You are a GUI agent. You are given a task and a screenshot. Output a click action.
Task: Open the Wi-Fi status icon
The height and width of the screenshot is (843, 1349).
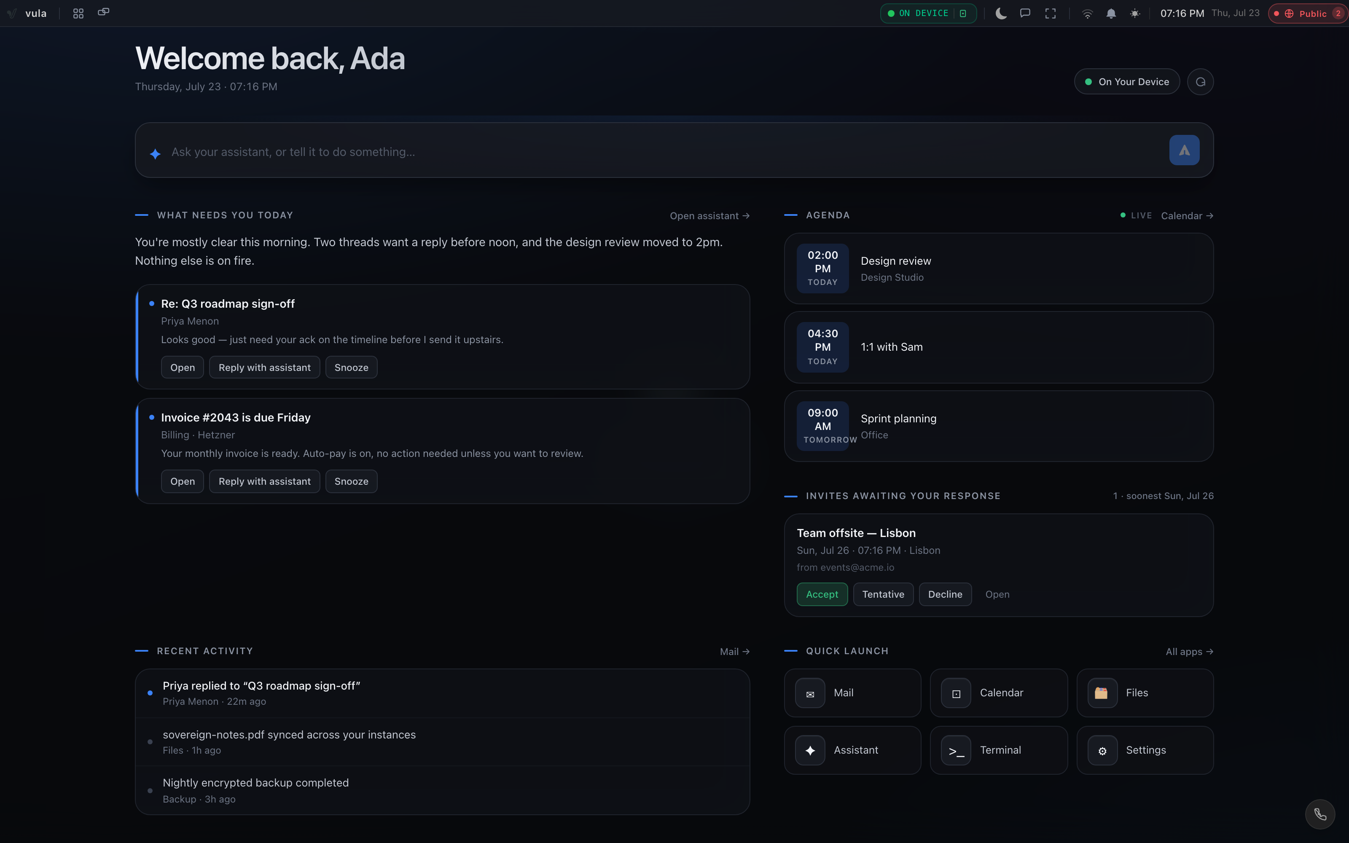click(x=1087, y=13)
